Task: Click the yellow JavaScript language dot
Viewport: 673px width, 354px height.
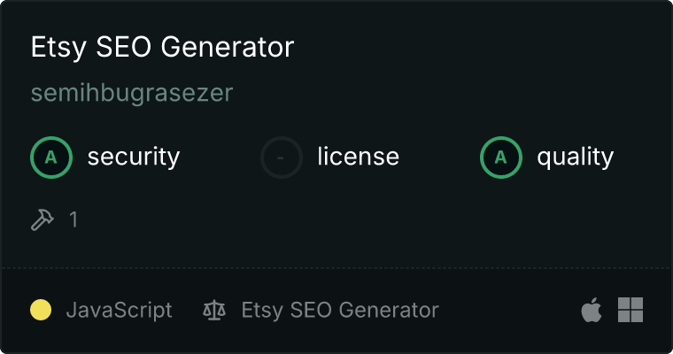Action: [x=41, y=311]
